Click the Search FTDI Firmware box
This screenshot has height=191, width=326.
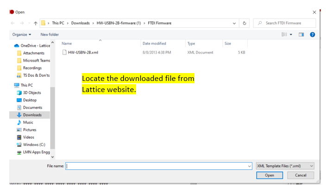[x=284, y=23]
